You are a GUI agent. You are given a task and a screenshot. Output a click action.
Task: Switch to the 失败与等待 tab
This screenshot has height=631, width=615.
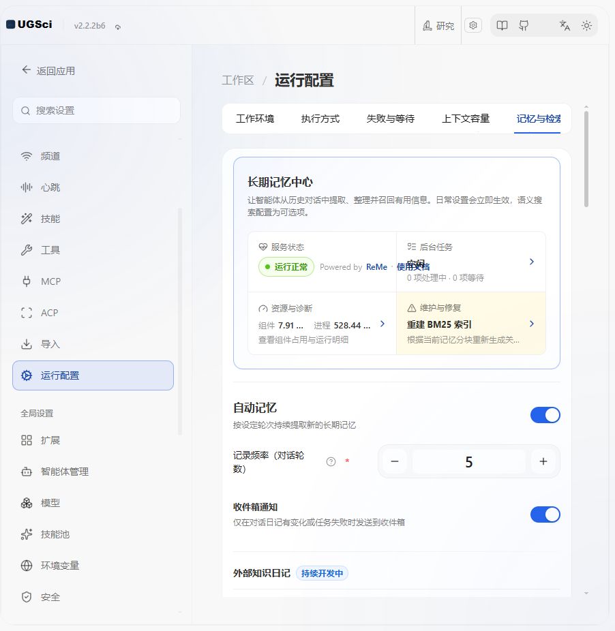click(x=390, y=119)
